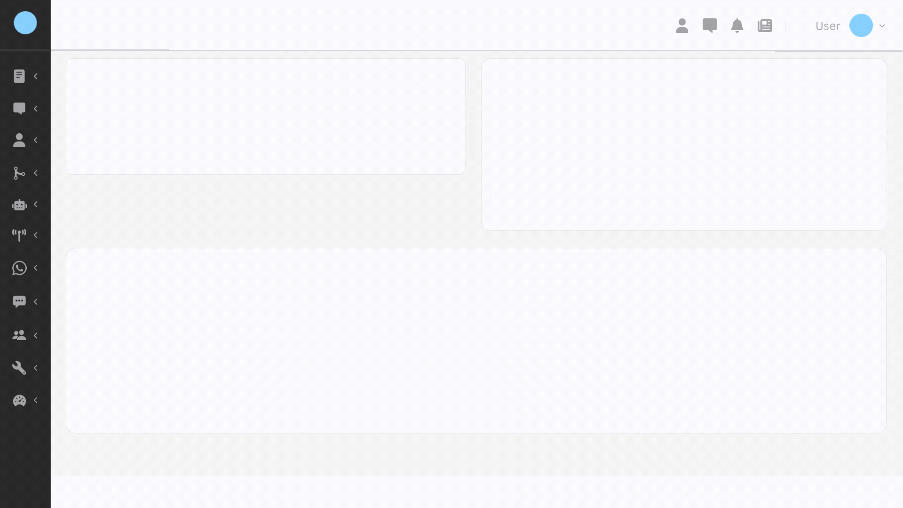
Task: Open messages using the top chat icon
Action: [x=709, y=26]
